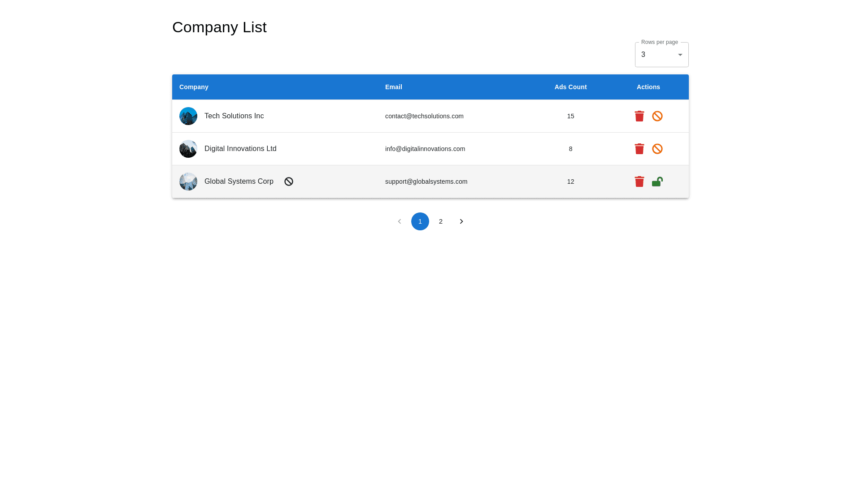861x484 pixels.
Task: Click the Ads Count column header
Action: (x=570, y=87)
